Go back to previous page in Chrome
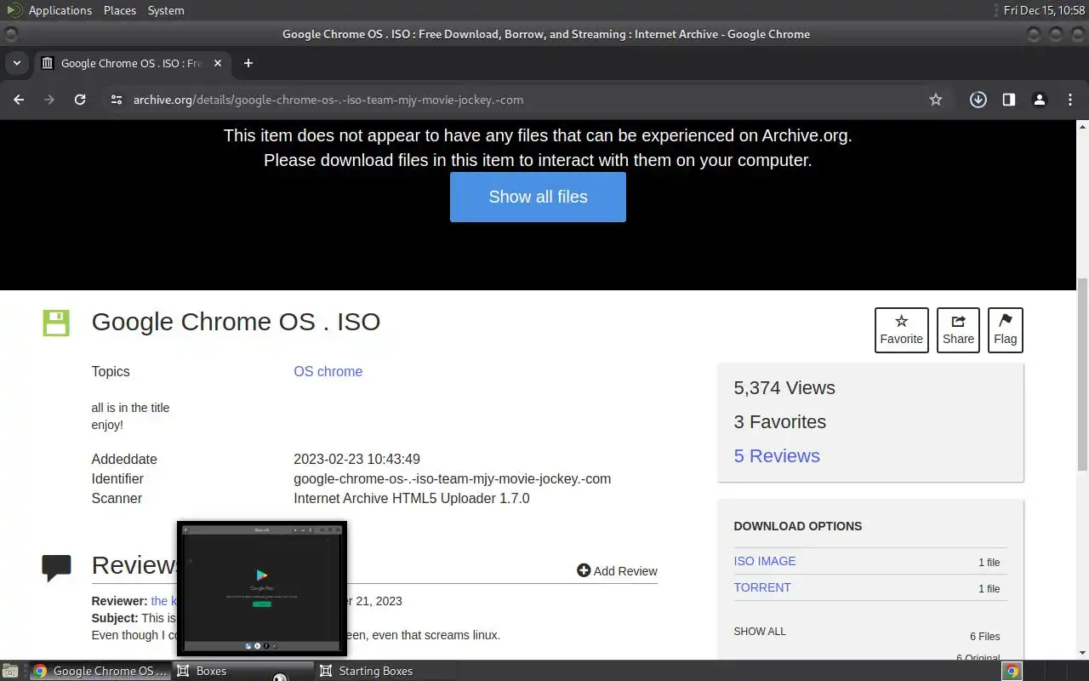This screenshot has width=1089, height=681. (19, 100)
